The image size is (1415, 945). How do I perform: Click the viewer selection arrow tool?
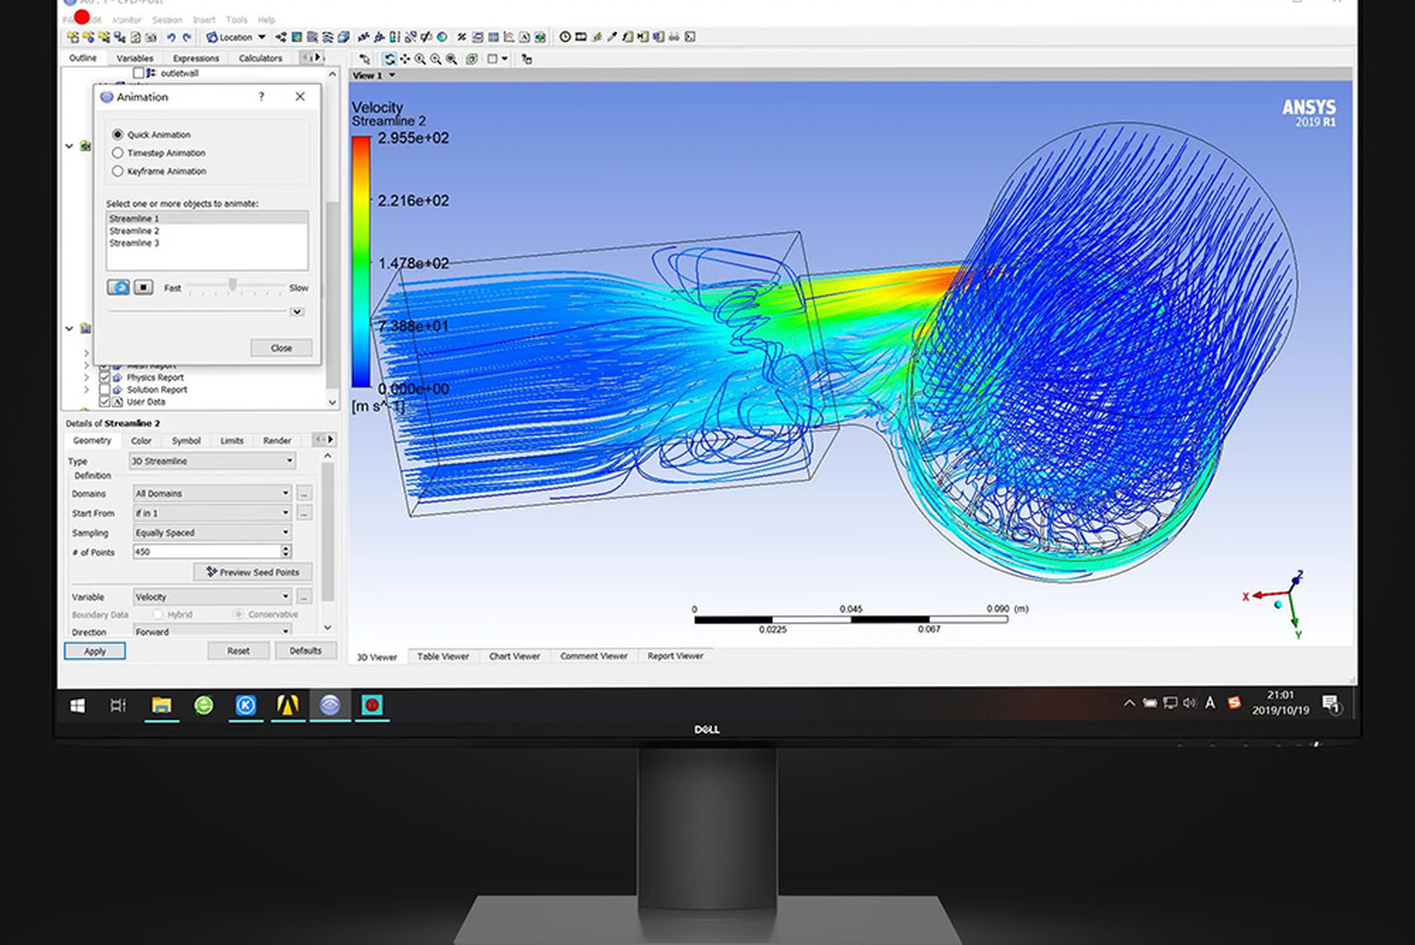click(x=365, y=59)
